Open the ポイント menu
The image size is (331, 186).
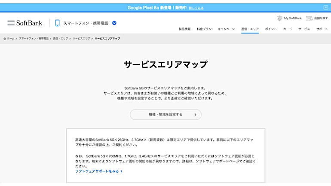271,29
